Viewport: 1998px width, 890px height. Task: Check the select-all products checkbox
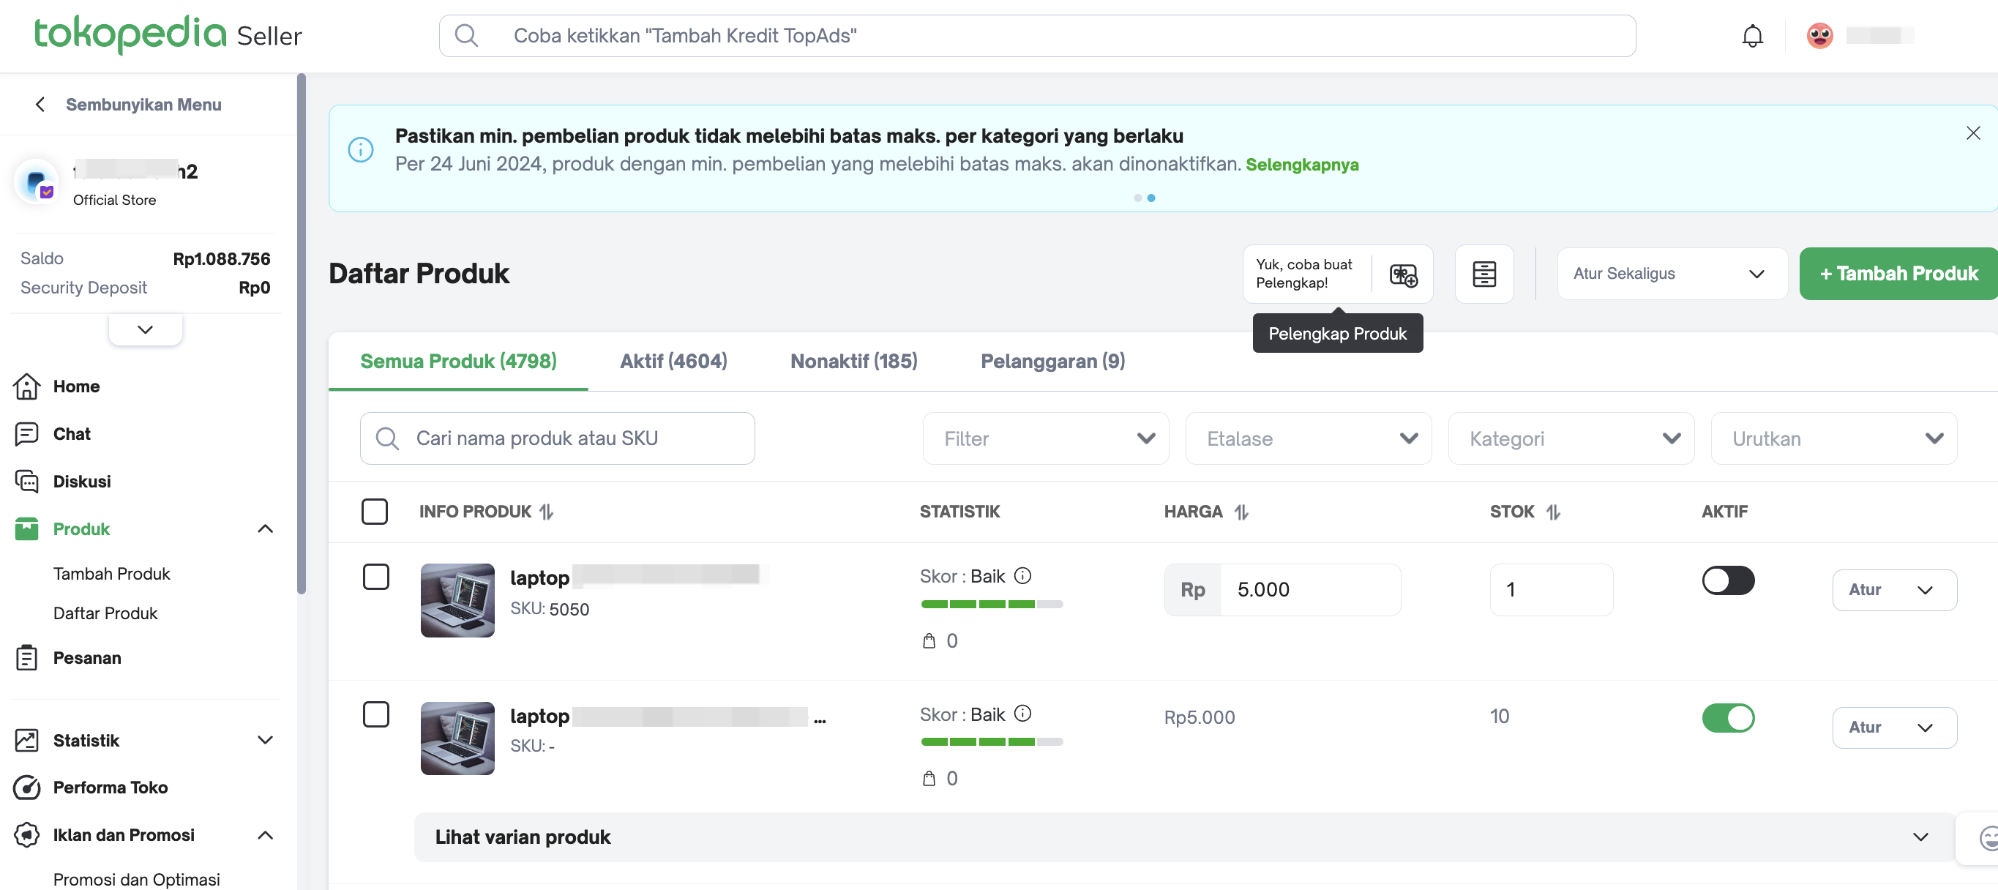pyautogui.click(x=375, y=512)
